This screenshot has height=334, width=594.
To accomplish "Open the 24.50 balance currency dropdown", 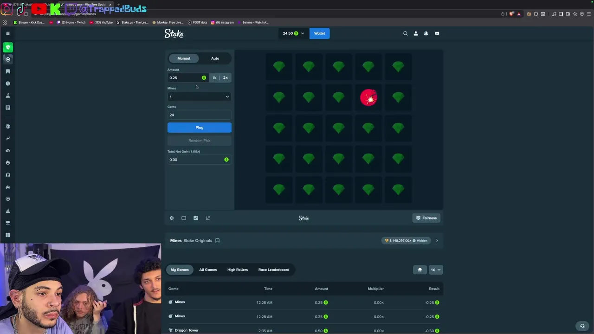I will [293, 33].
